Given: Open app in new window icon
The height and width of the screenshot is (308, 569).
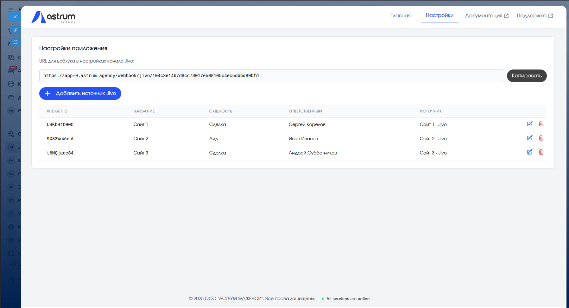Looking at the screenshot, I should pyautogui.click(x=16, y=42).
